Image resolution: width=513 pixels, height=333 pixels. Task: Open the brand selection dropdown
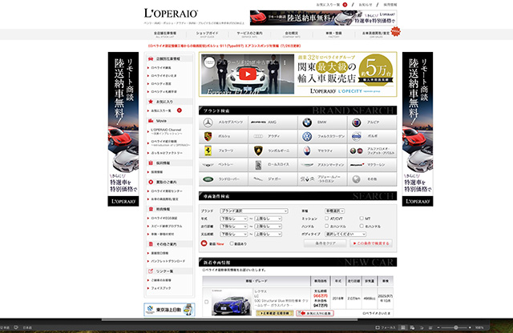click(x=254, y=211)
